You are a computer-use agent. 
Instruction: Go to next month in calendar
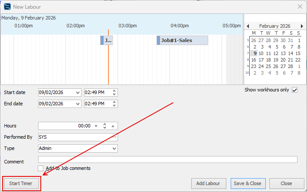coord(302,26)
